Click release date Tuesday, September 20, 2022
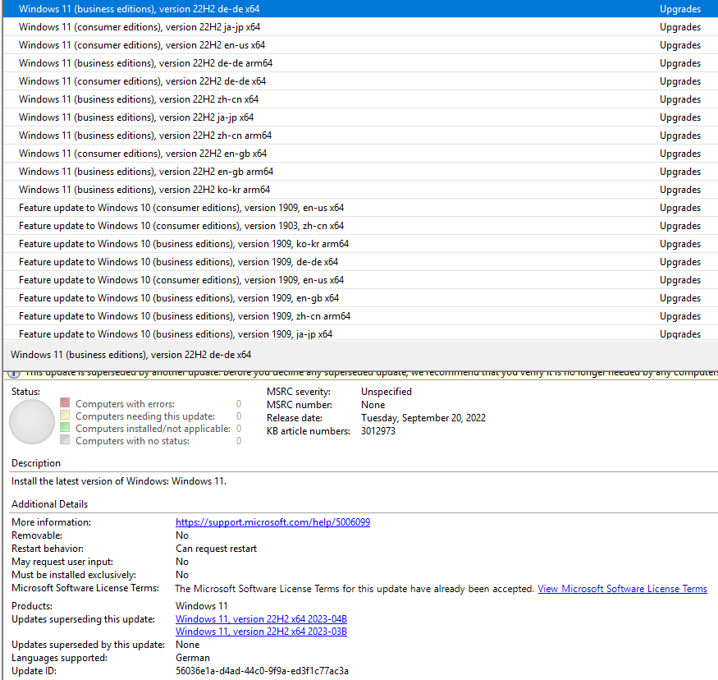 coord(423,418)
